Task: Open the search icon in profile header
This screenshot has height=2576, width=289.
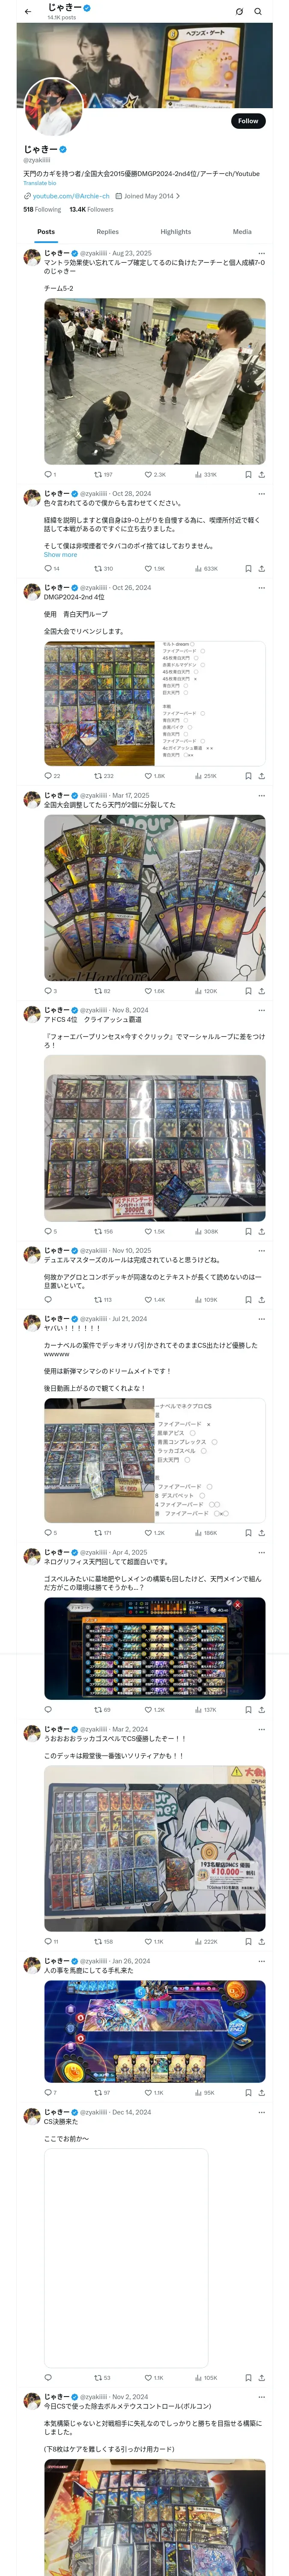Action: [258, 12]
